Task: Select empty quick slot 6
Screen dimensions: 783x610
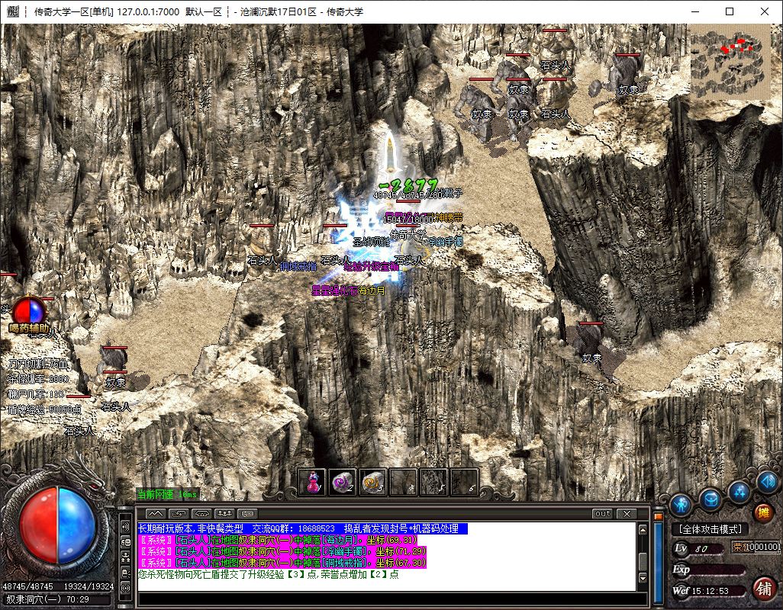Action: [x=465, y=483]
